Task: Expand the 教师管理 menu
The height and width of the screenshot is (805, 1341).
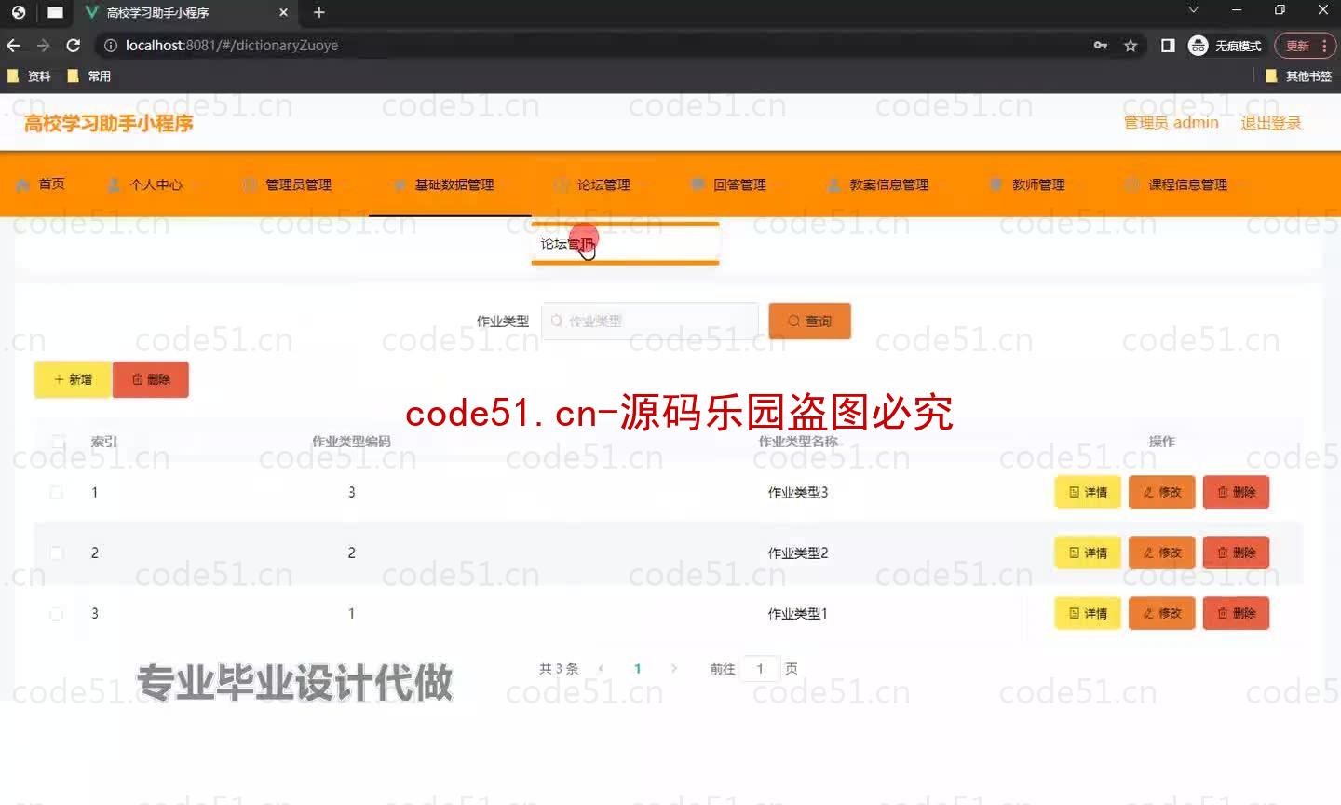Action: coord(1027,184)
